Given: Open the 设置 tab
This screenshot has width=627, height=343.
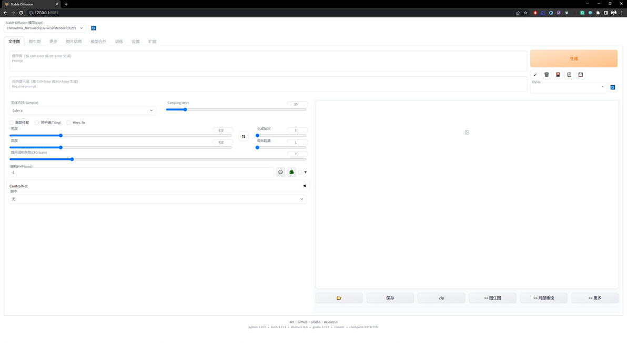Looking at the screenshot, I should point(136,42).
